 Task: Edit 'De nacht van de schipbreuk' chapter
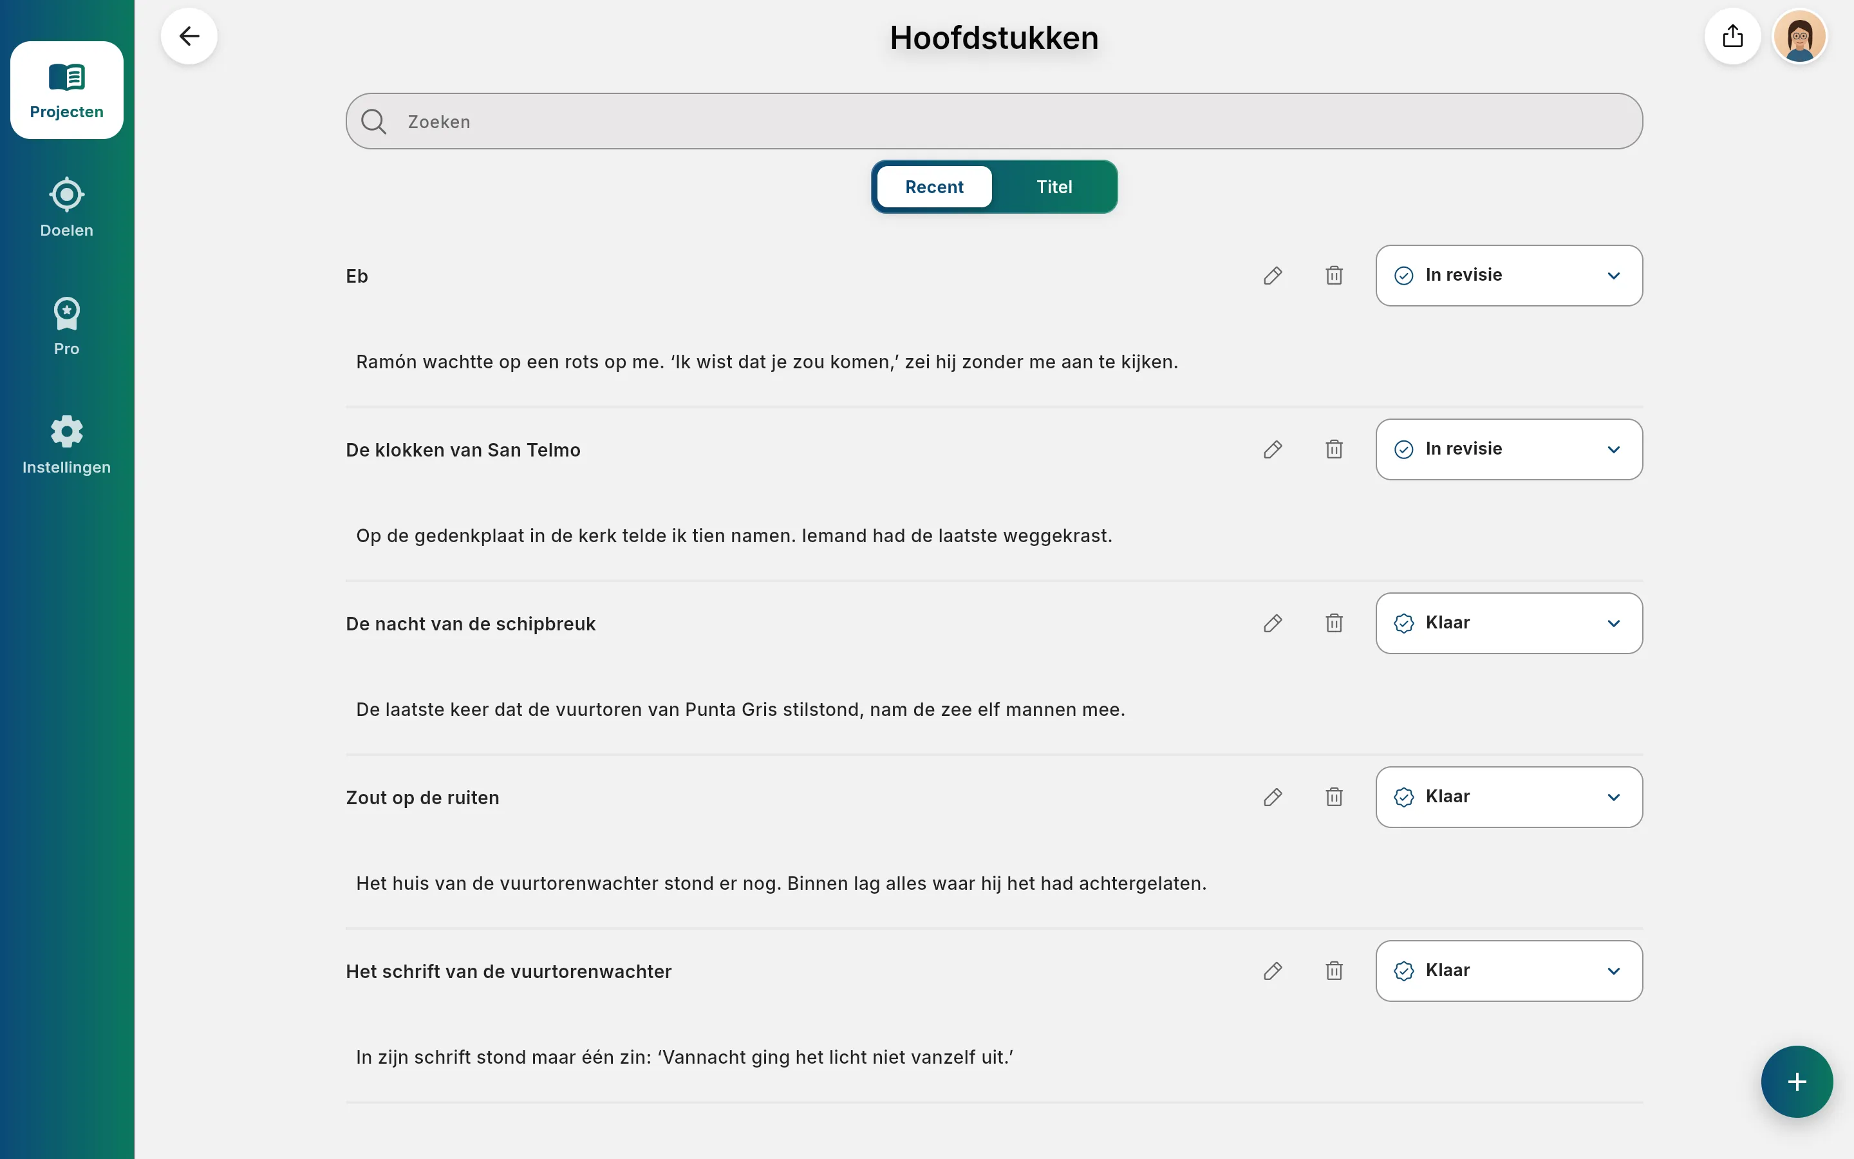click(1273, 623)
